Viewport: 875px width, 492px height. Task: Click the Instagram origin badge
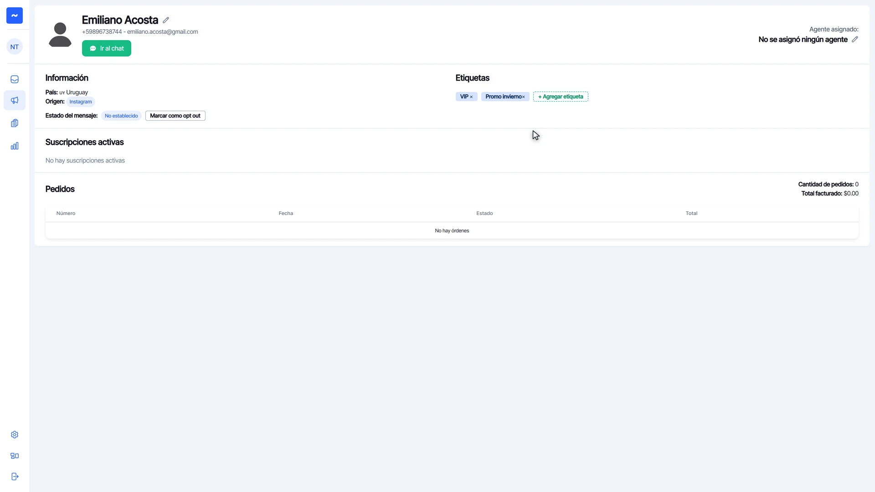pyautogui.click(x=81, y=102)
